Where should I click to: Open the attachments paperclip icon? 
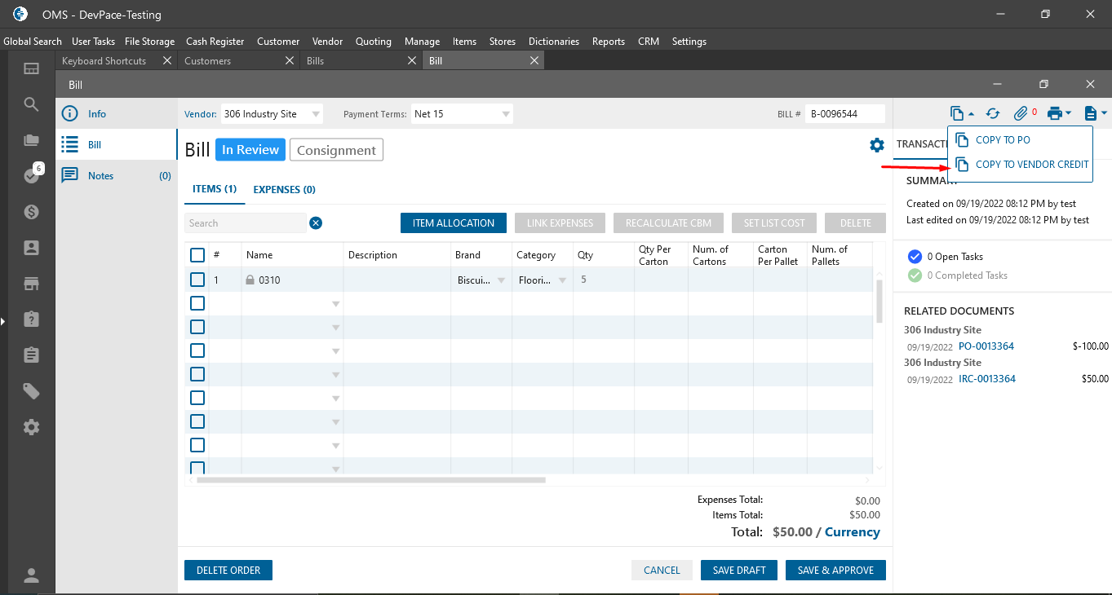point(1021,114)
